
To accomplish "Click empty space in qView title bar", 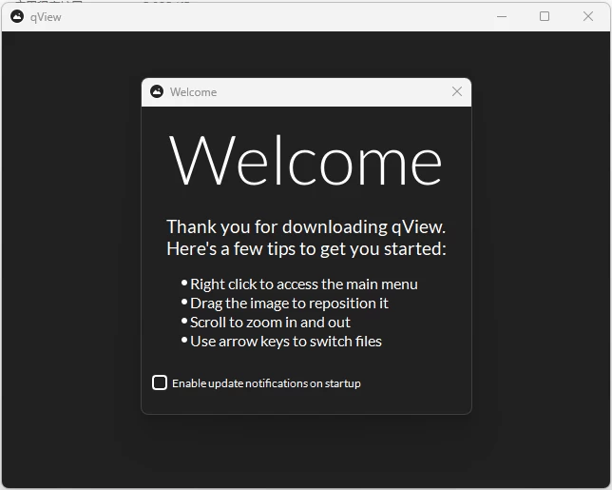I will tap(285, 16).
